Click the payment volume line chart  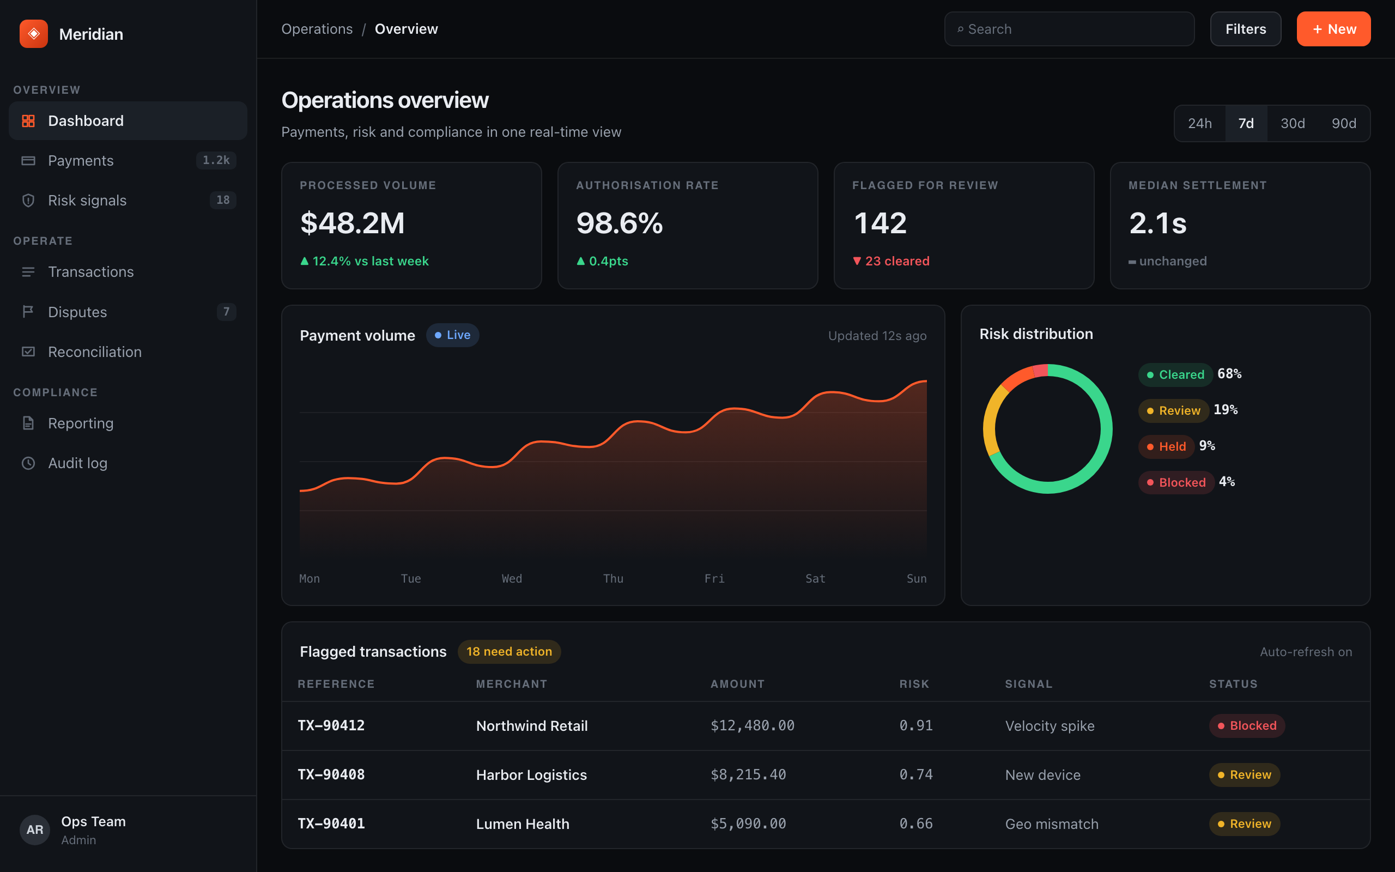click(612, 462)
